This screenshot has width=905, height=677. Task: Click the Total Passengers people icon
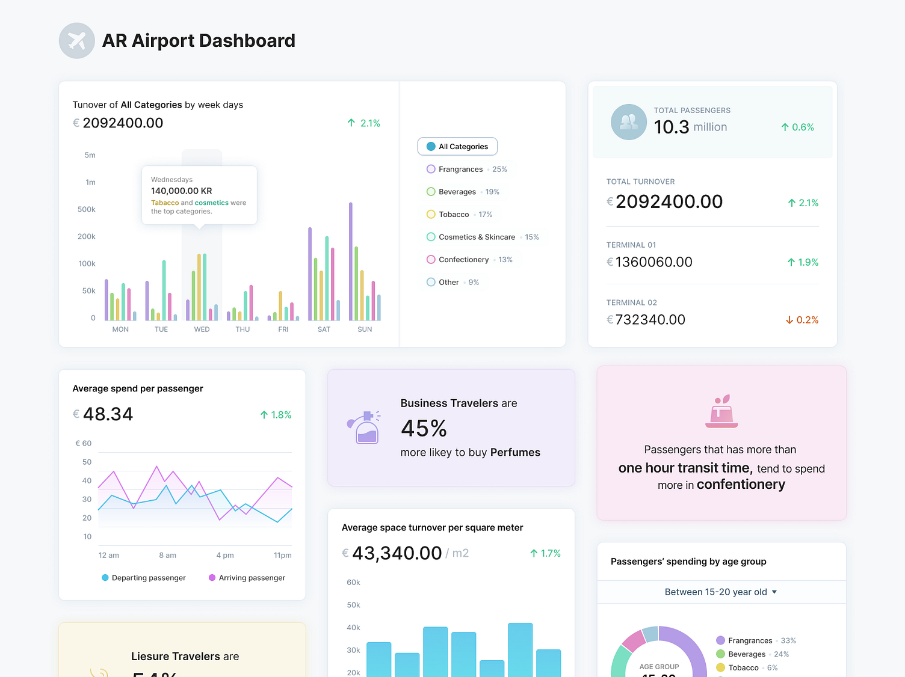pyautogui.click(x=628, y=121)
